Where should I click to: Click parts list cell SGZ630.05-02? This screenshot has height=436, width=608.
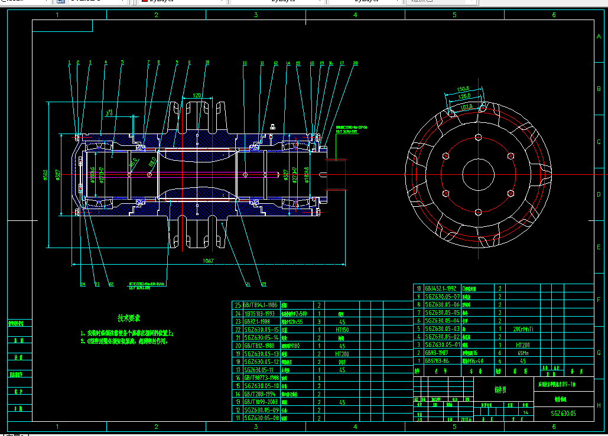[443, 337]
